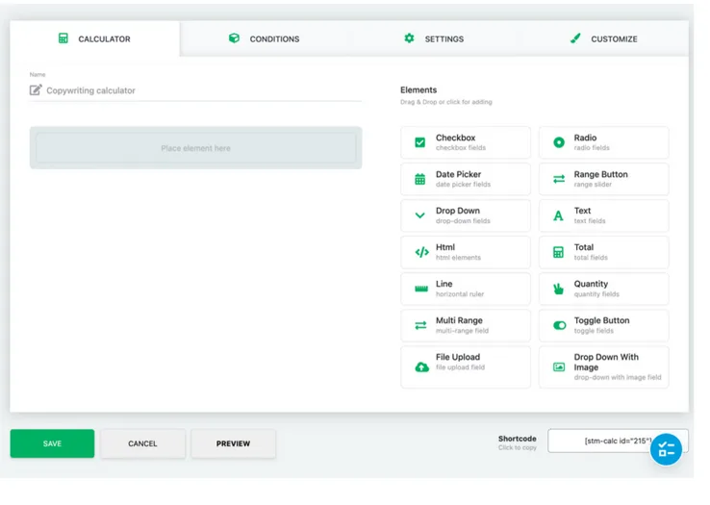The height and width of the screenshot is (505, 710).
Task: Click the Range Button arrows icon
Action: pos(559,179)
